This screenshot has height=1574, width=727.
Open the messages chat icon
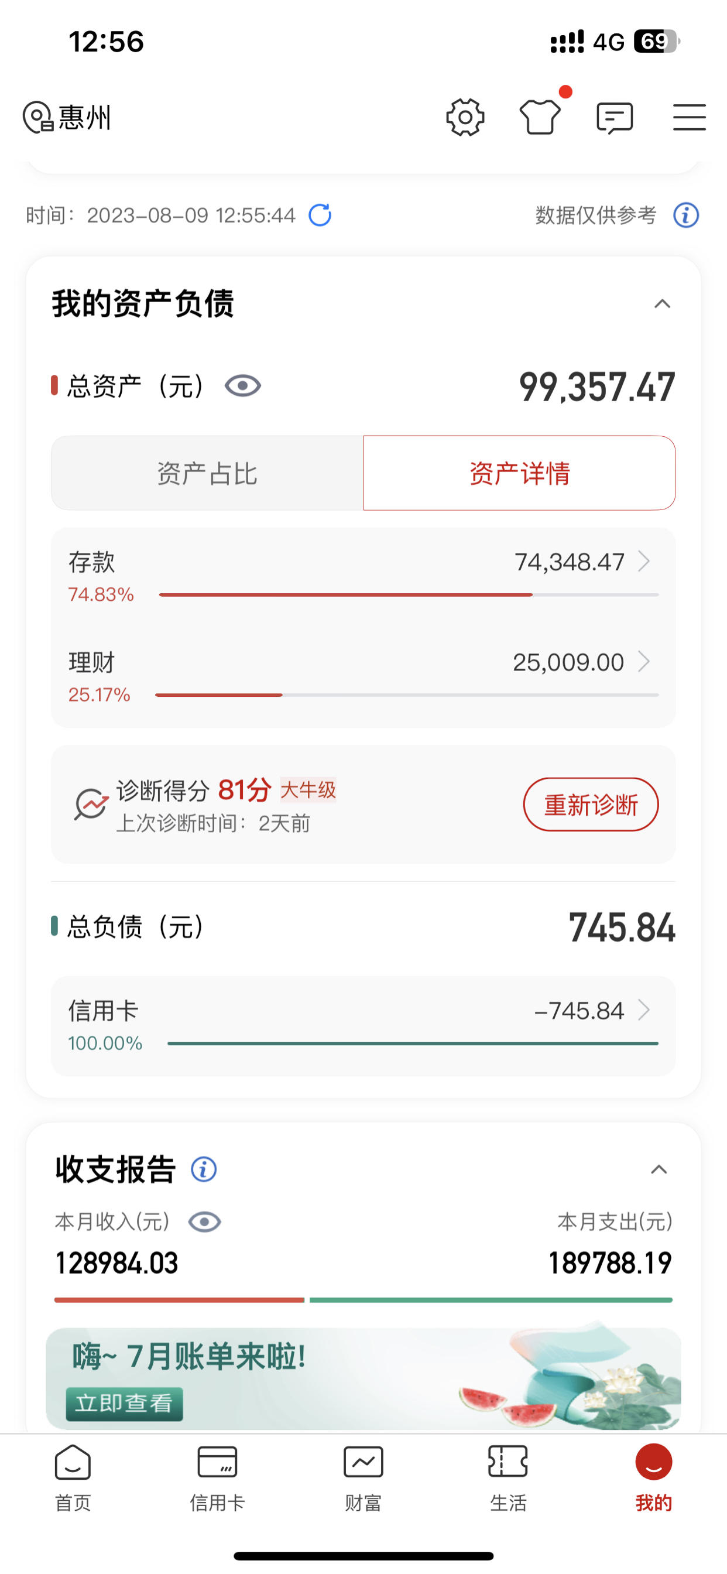click(615, 117)
